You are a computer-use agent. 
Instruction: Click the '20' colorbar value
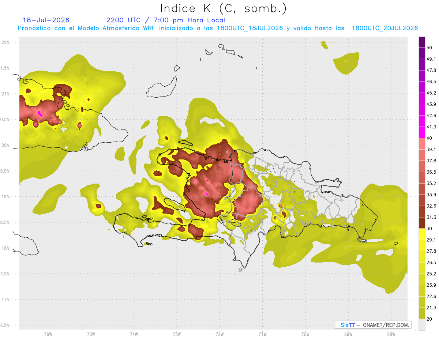[x=430, y=319]
